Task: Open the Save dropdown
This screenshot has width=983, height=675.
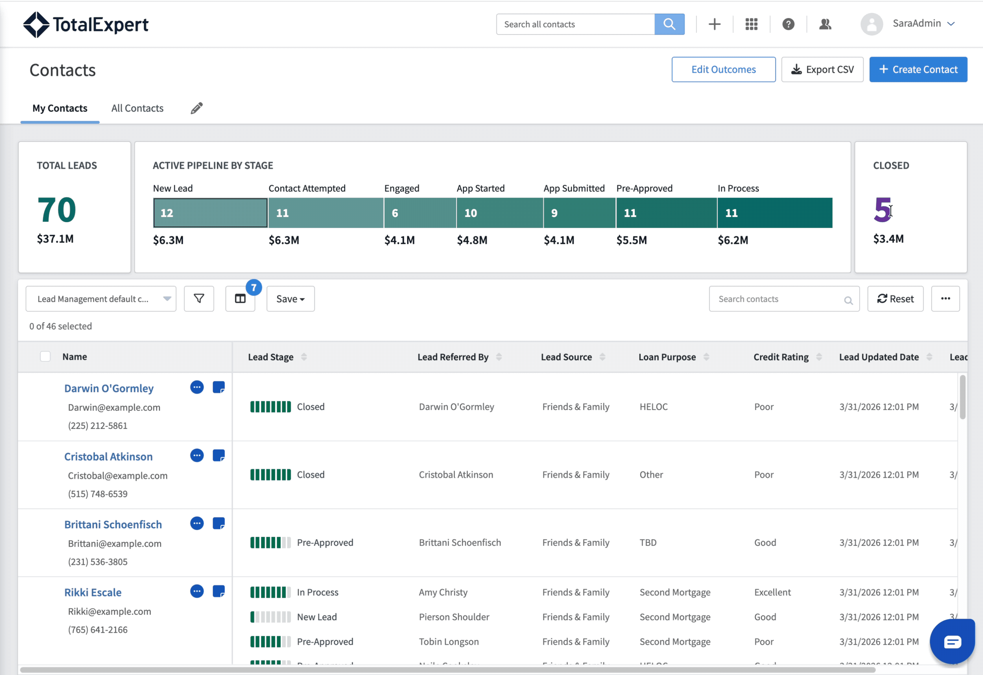Action: pos(290,299)
